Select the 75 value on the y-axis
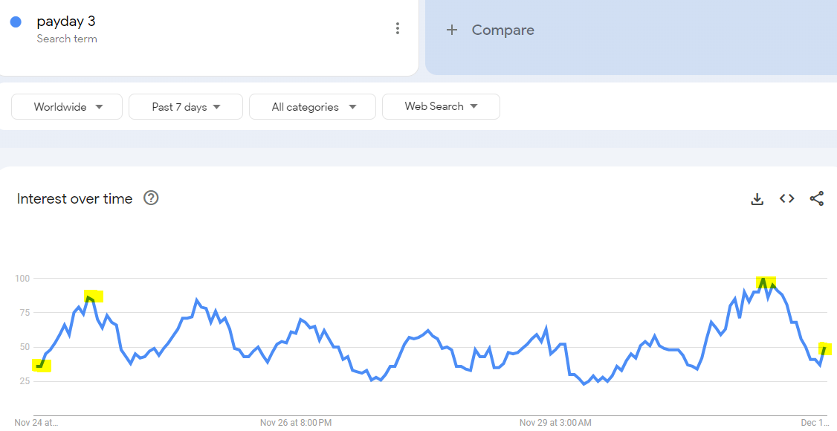837x431 pixels. click(x=24, y=313)
